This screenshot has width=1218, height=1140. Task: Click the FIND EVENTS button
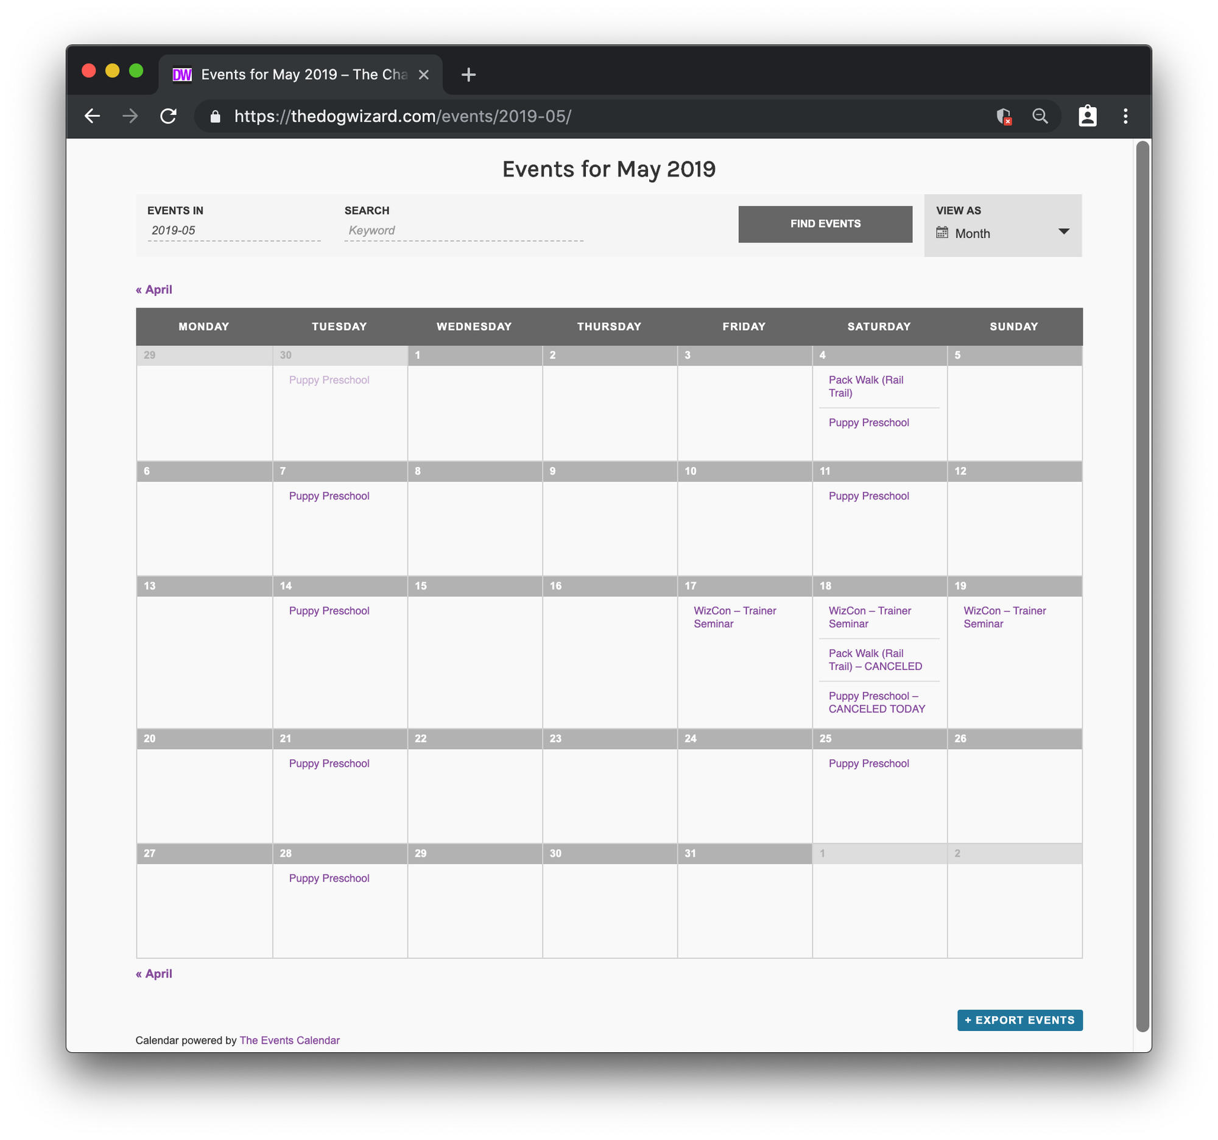point(825,223)
